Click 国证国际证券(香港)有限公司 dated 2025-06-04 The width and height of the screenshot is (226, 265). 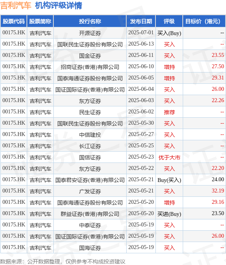pos(90,90)
